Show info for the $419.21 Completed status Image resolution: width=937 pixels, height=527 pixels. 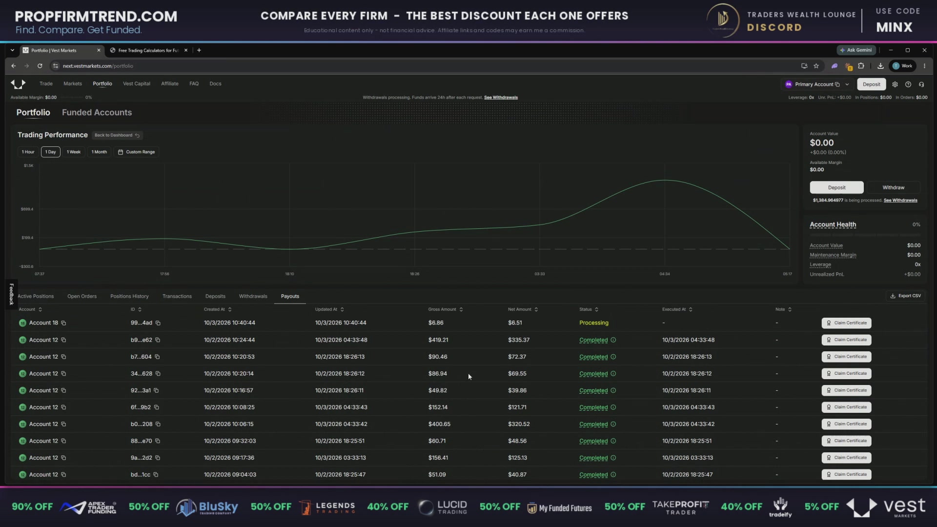[x=613, y=340]
